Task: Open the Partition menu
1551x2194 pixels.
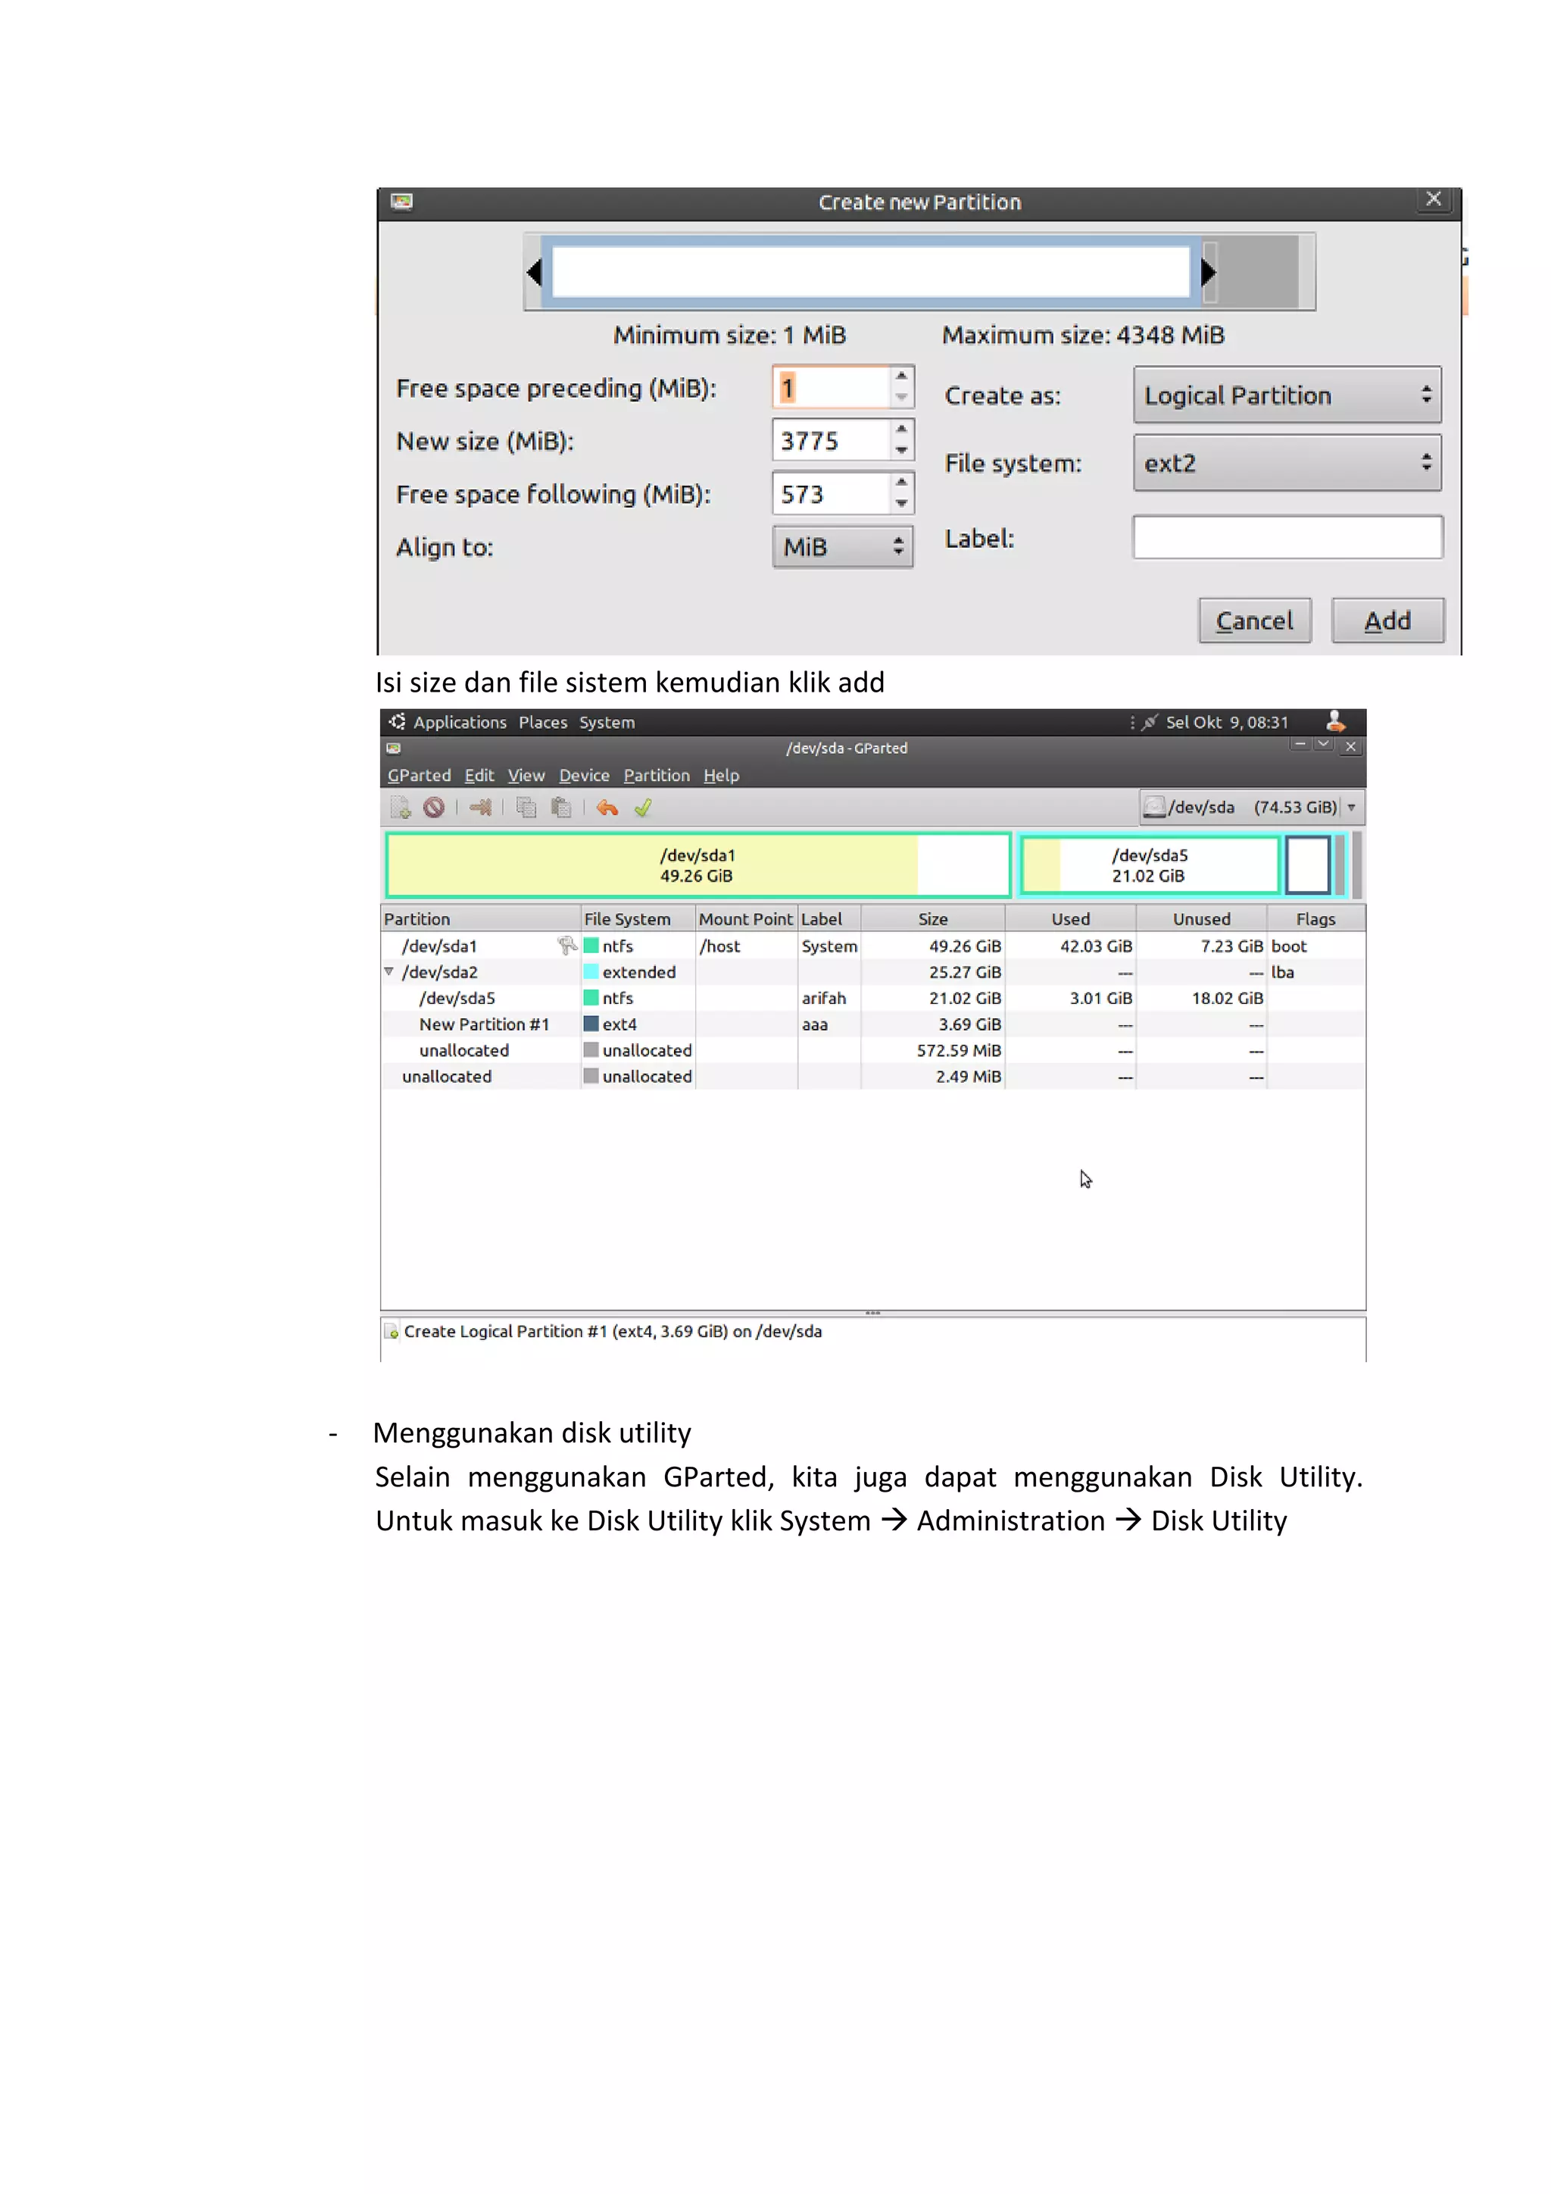Action: click(656, 776)
